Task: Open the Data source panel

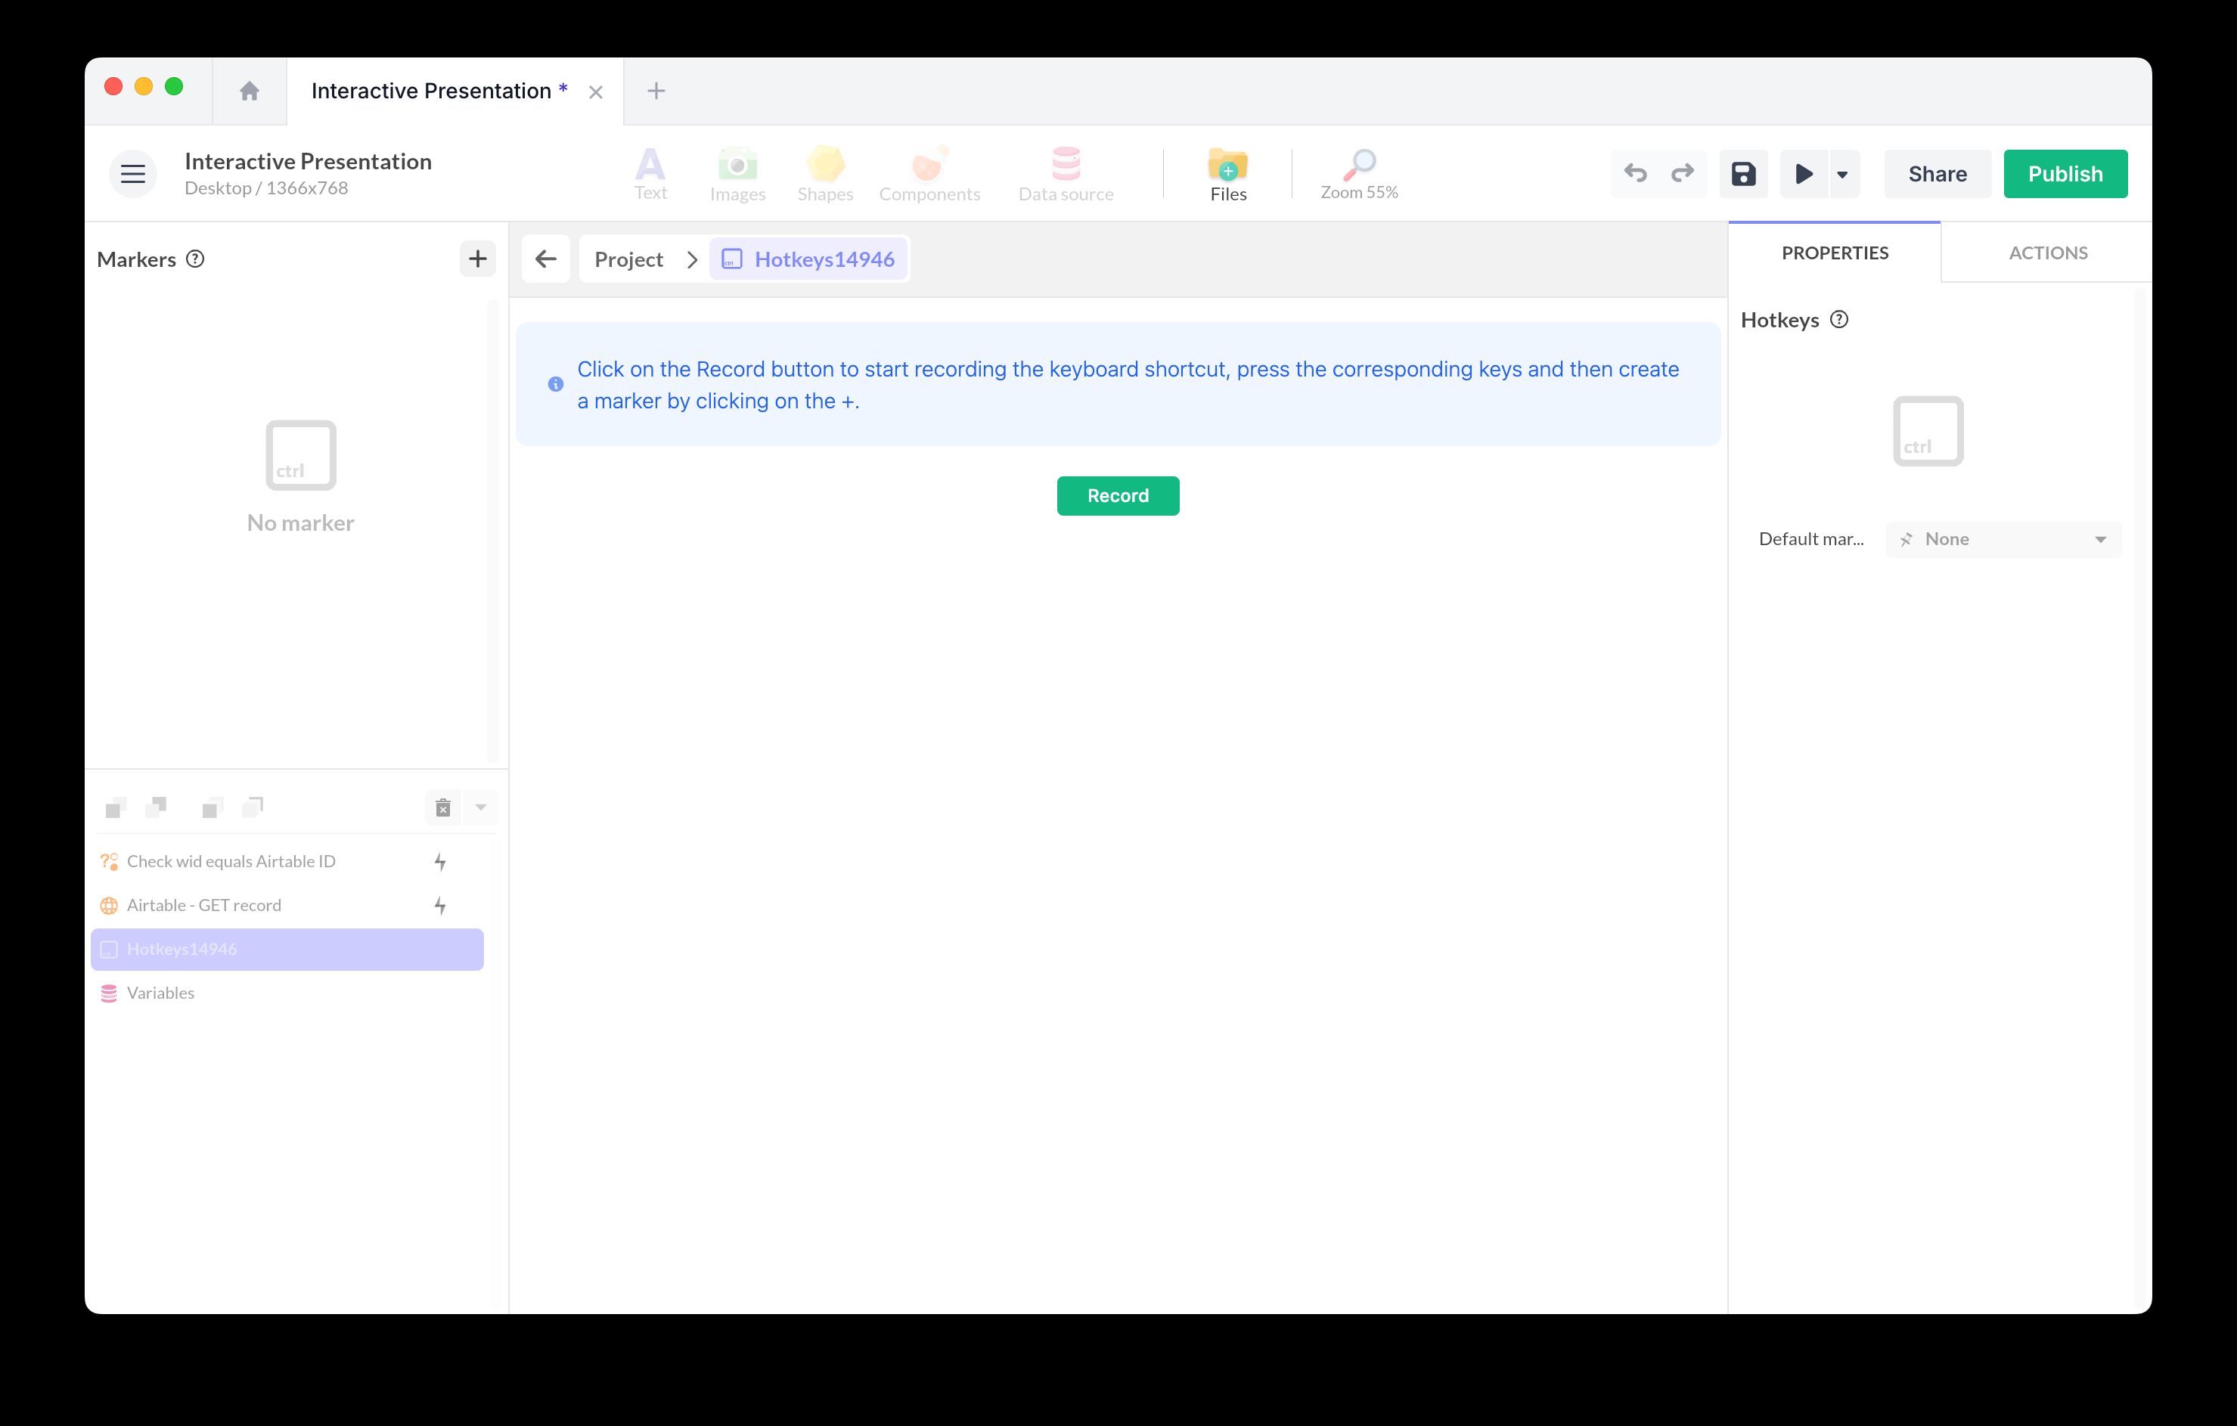Action: [1066, 173]
